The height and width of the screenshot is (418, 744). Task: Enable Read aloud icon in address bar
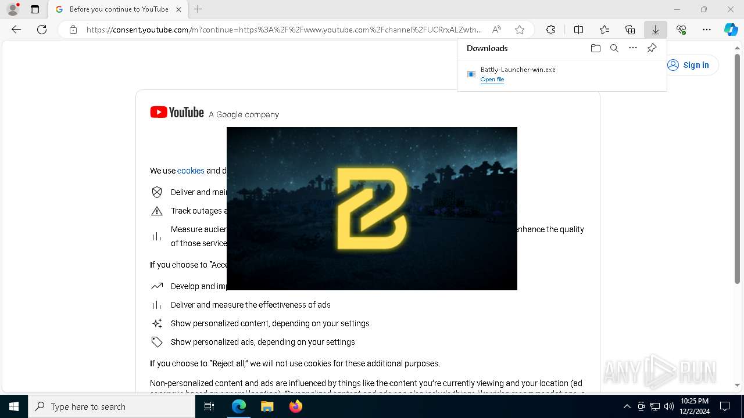click(x=496, y=30)
